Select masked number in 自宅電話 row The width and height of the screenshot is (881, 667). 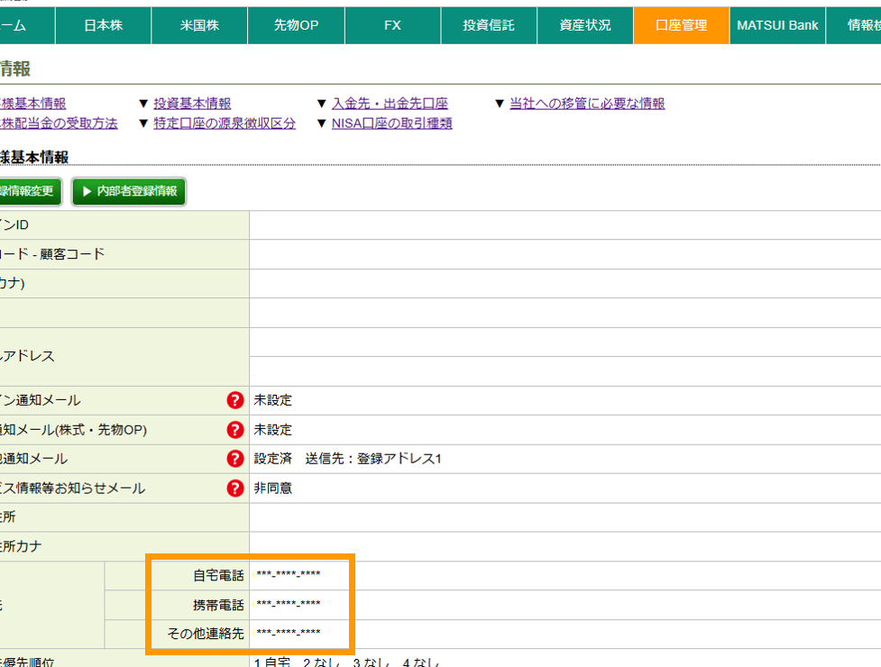click(289, 574)
